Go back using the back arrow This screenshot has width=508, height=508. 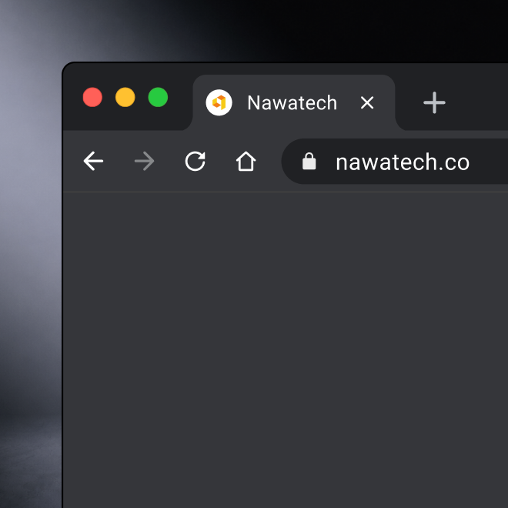[x=93, y=161]
